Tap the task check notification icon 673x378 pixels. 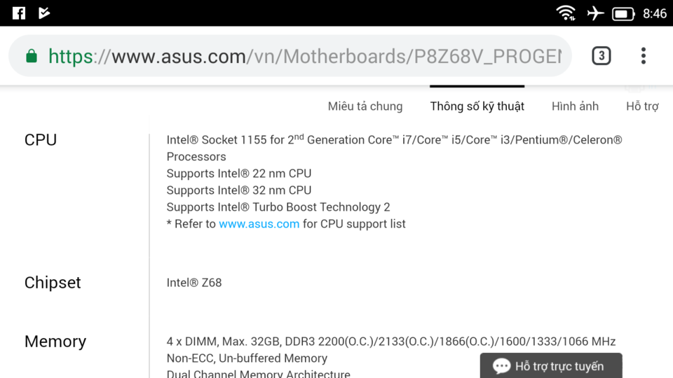[x=43, y=13]
